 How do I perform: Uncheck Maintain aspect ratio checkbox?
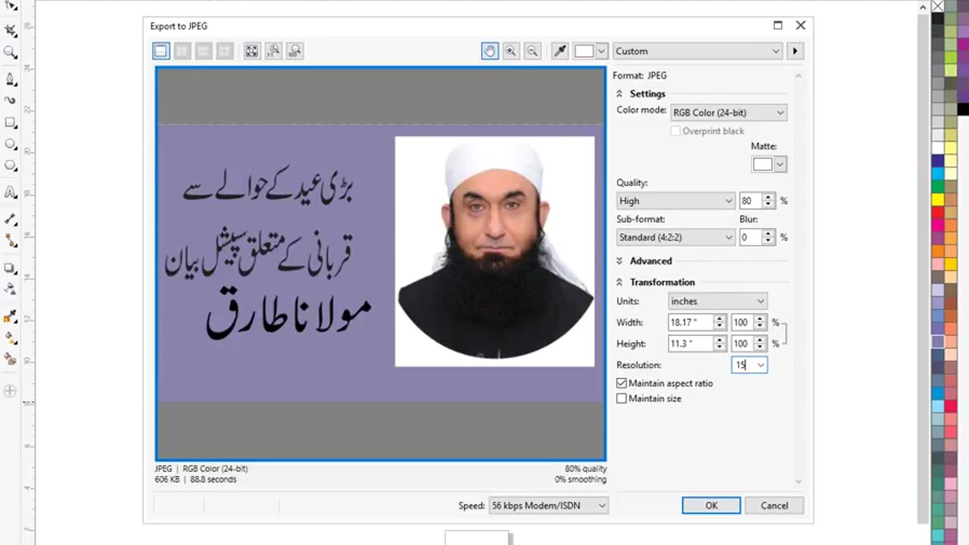pyautogui.click(x=622, y=383)
